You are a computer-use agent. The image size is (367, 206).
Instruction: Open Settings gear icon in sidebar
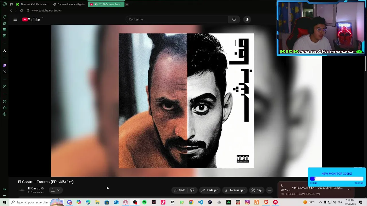point(5,114)
